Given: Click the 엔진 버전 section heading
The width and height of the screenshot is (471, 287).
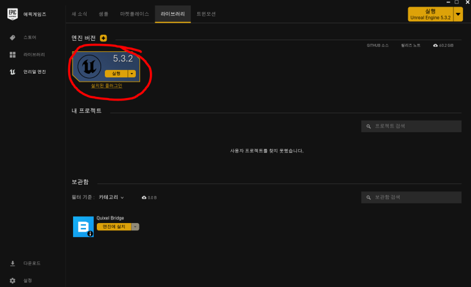Looking at the screenshot, I should [83, 38].
